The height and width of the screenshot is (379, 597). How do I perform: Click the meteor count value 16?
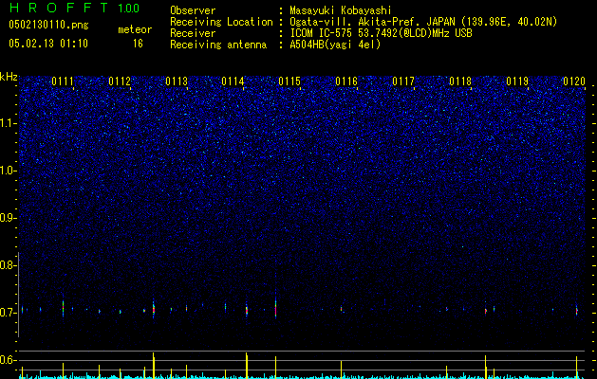tap(138, 44)
